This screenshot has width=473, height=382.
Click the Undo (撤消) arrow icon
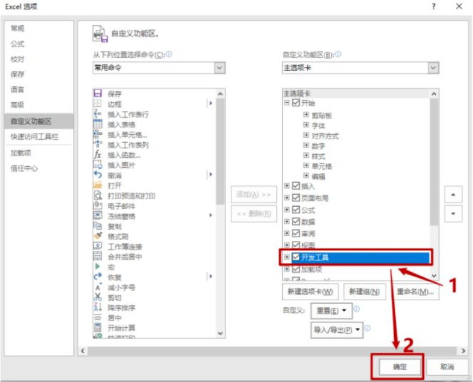coord(98,175)
